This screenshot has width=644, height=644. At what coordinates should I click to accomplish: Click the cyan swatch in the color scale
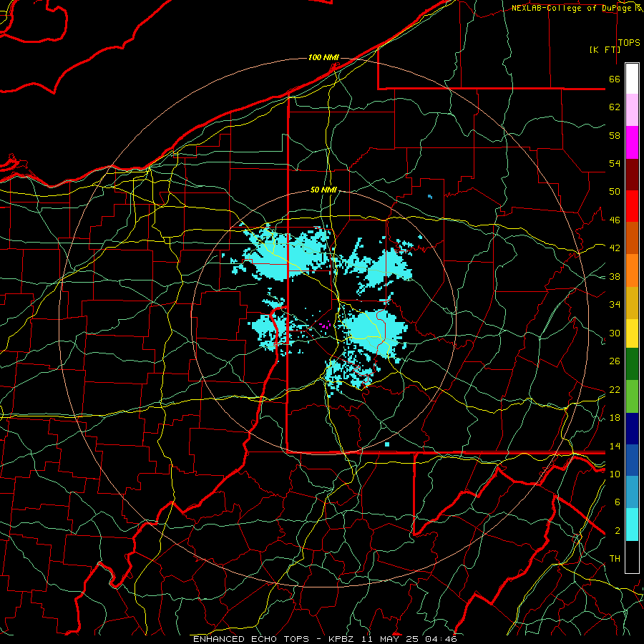pos(632,525)
